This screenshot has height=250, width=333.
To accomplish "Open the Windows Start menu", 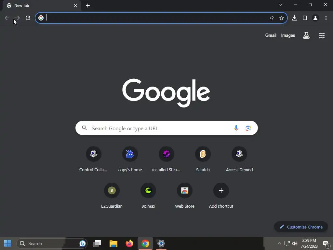I will pyautogui.click(x=8, y=243).
